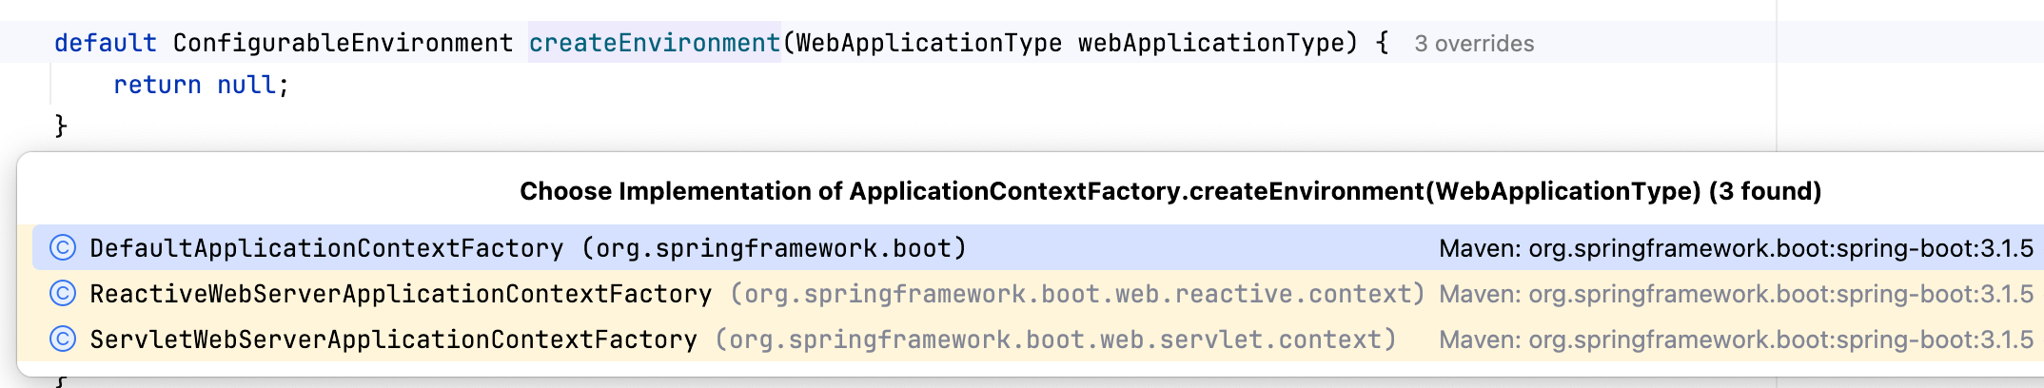
Task: Click class icon beside ServletWebServerApplicationContextFactory
Action: 63,339
